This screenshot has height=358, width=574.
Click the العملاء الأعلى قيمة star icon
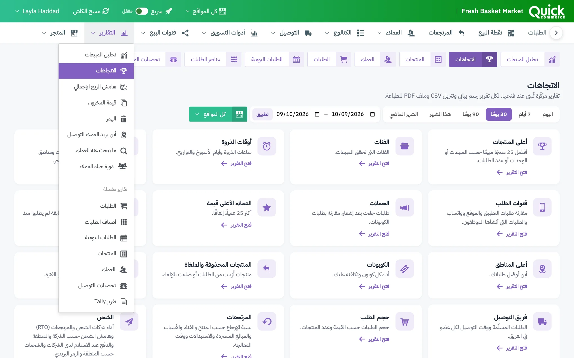coord(266,207)
